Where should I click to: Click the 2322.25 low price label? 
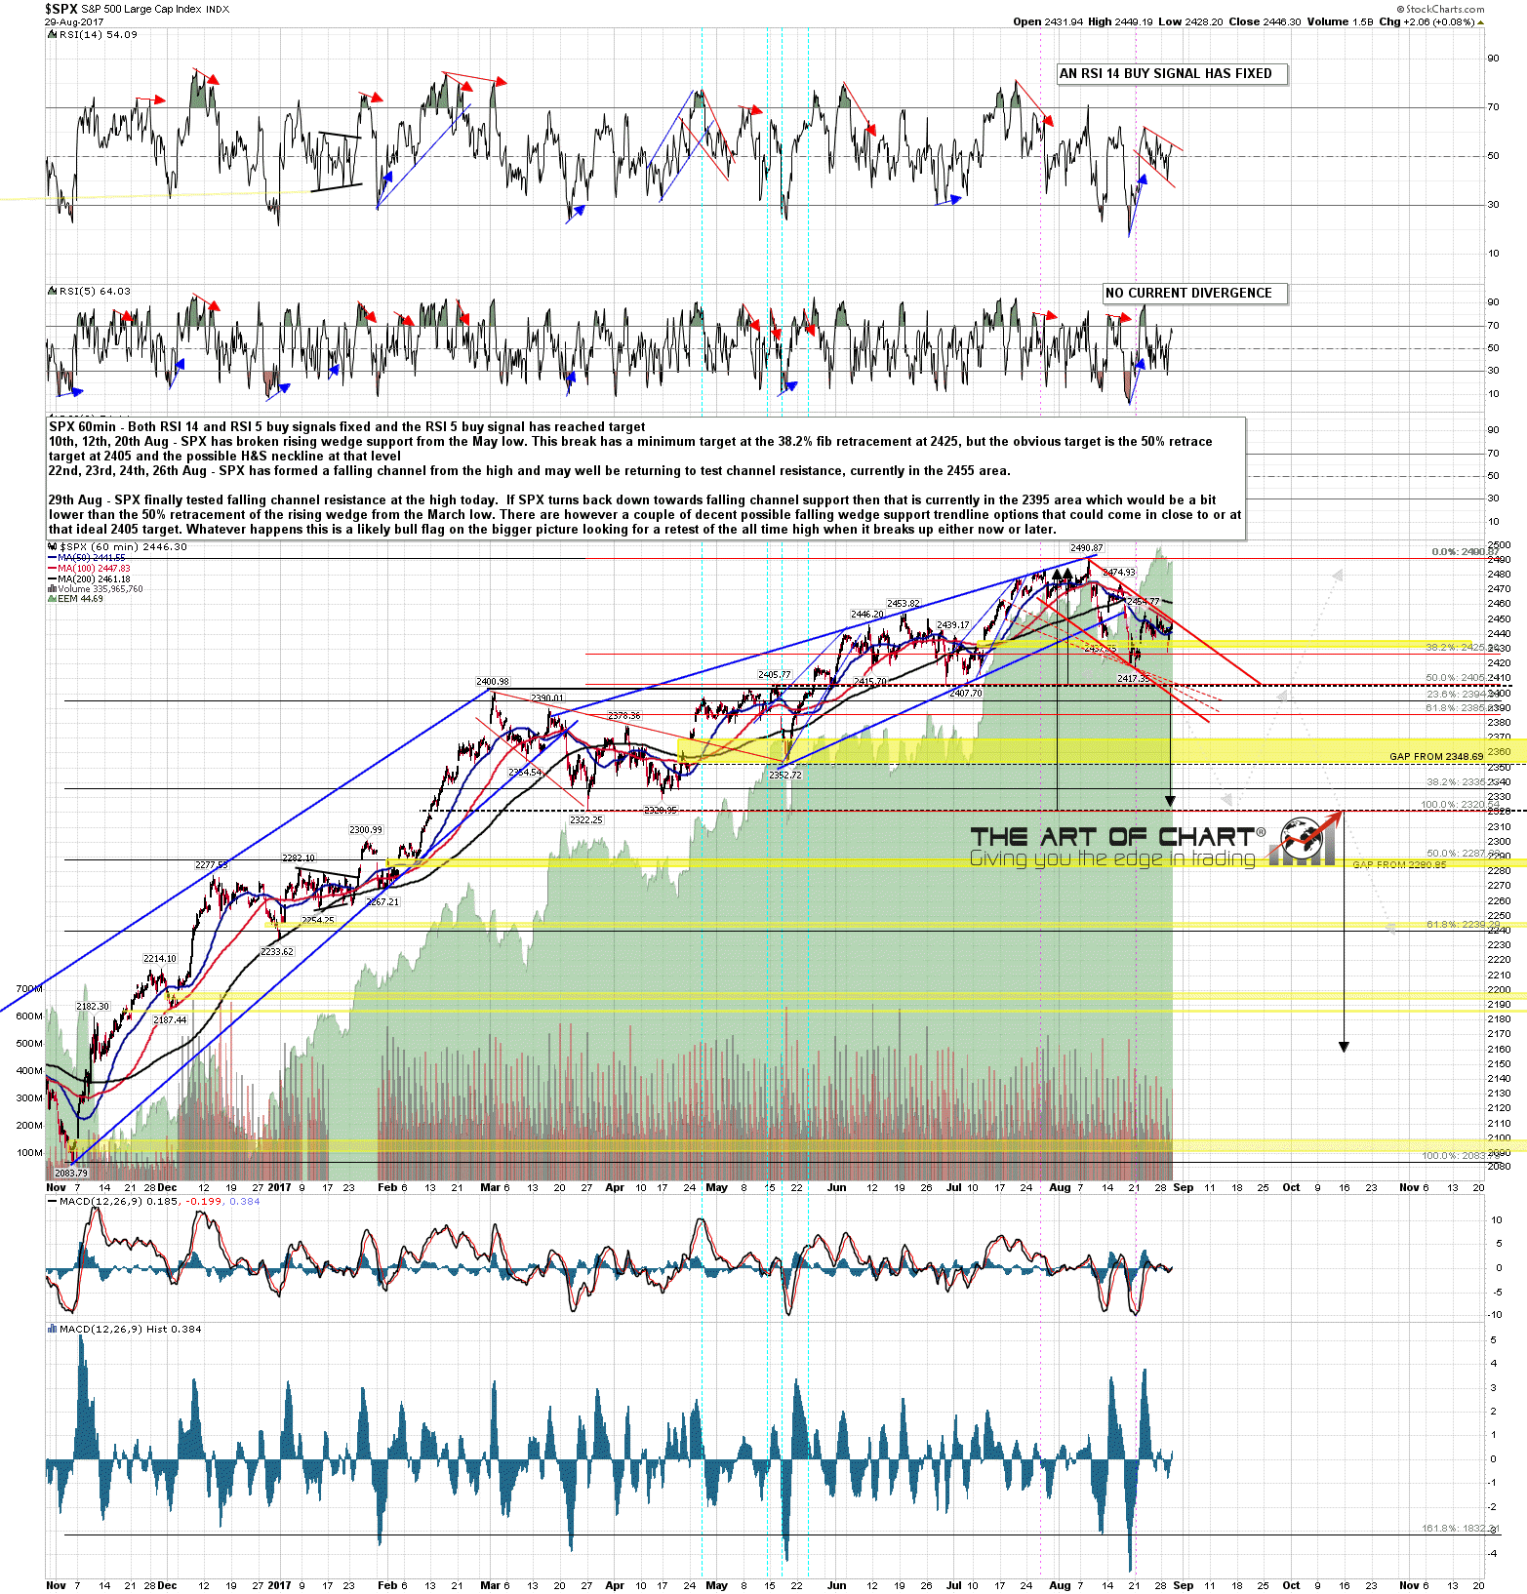(x=586, y=820)
